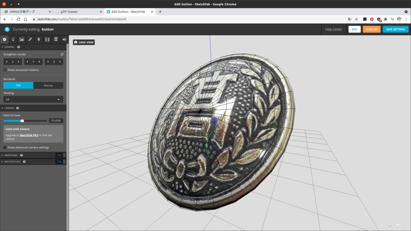Click the Pinterest extension icon

click(x=372, y=19)
